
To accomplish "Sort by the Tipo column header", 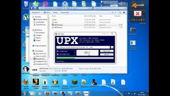I will click(101, 16).
